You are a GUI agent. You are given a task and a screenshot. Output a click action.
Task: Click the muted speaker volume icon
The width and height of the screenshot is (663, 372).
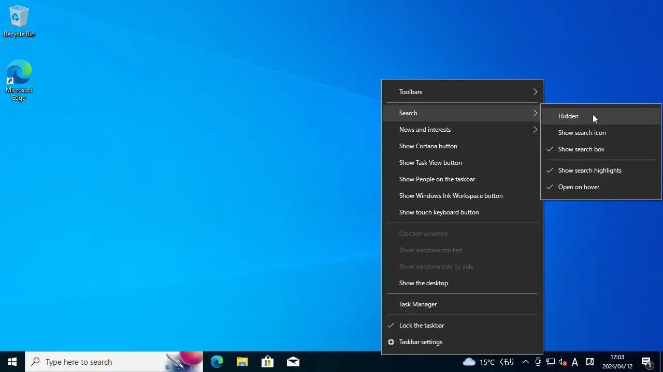[563, 362]
